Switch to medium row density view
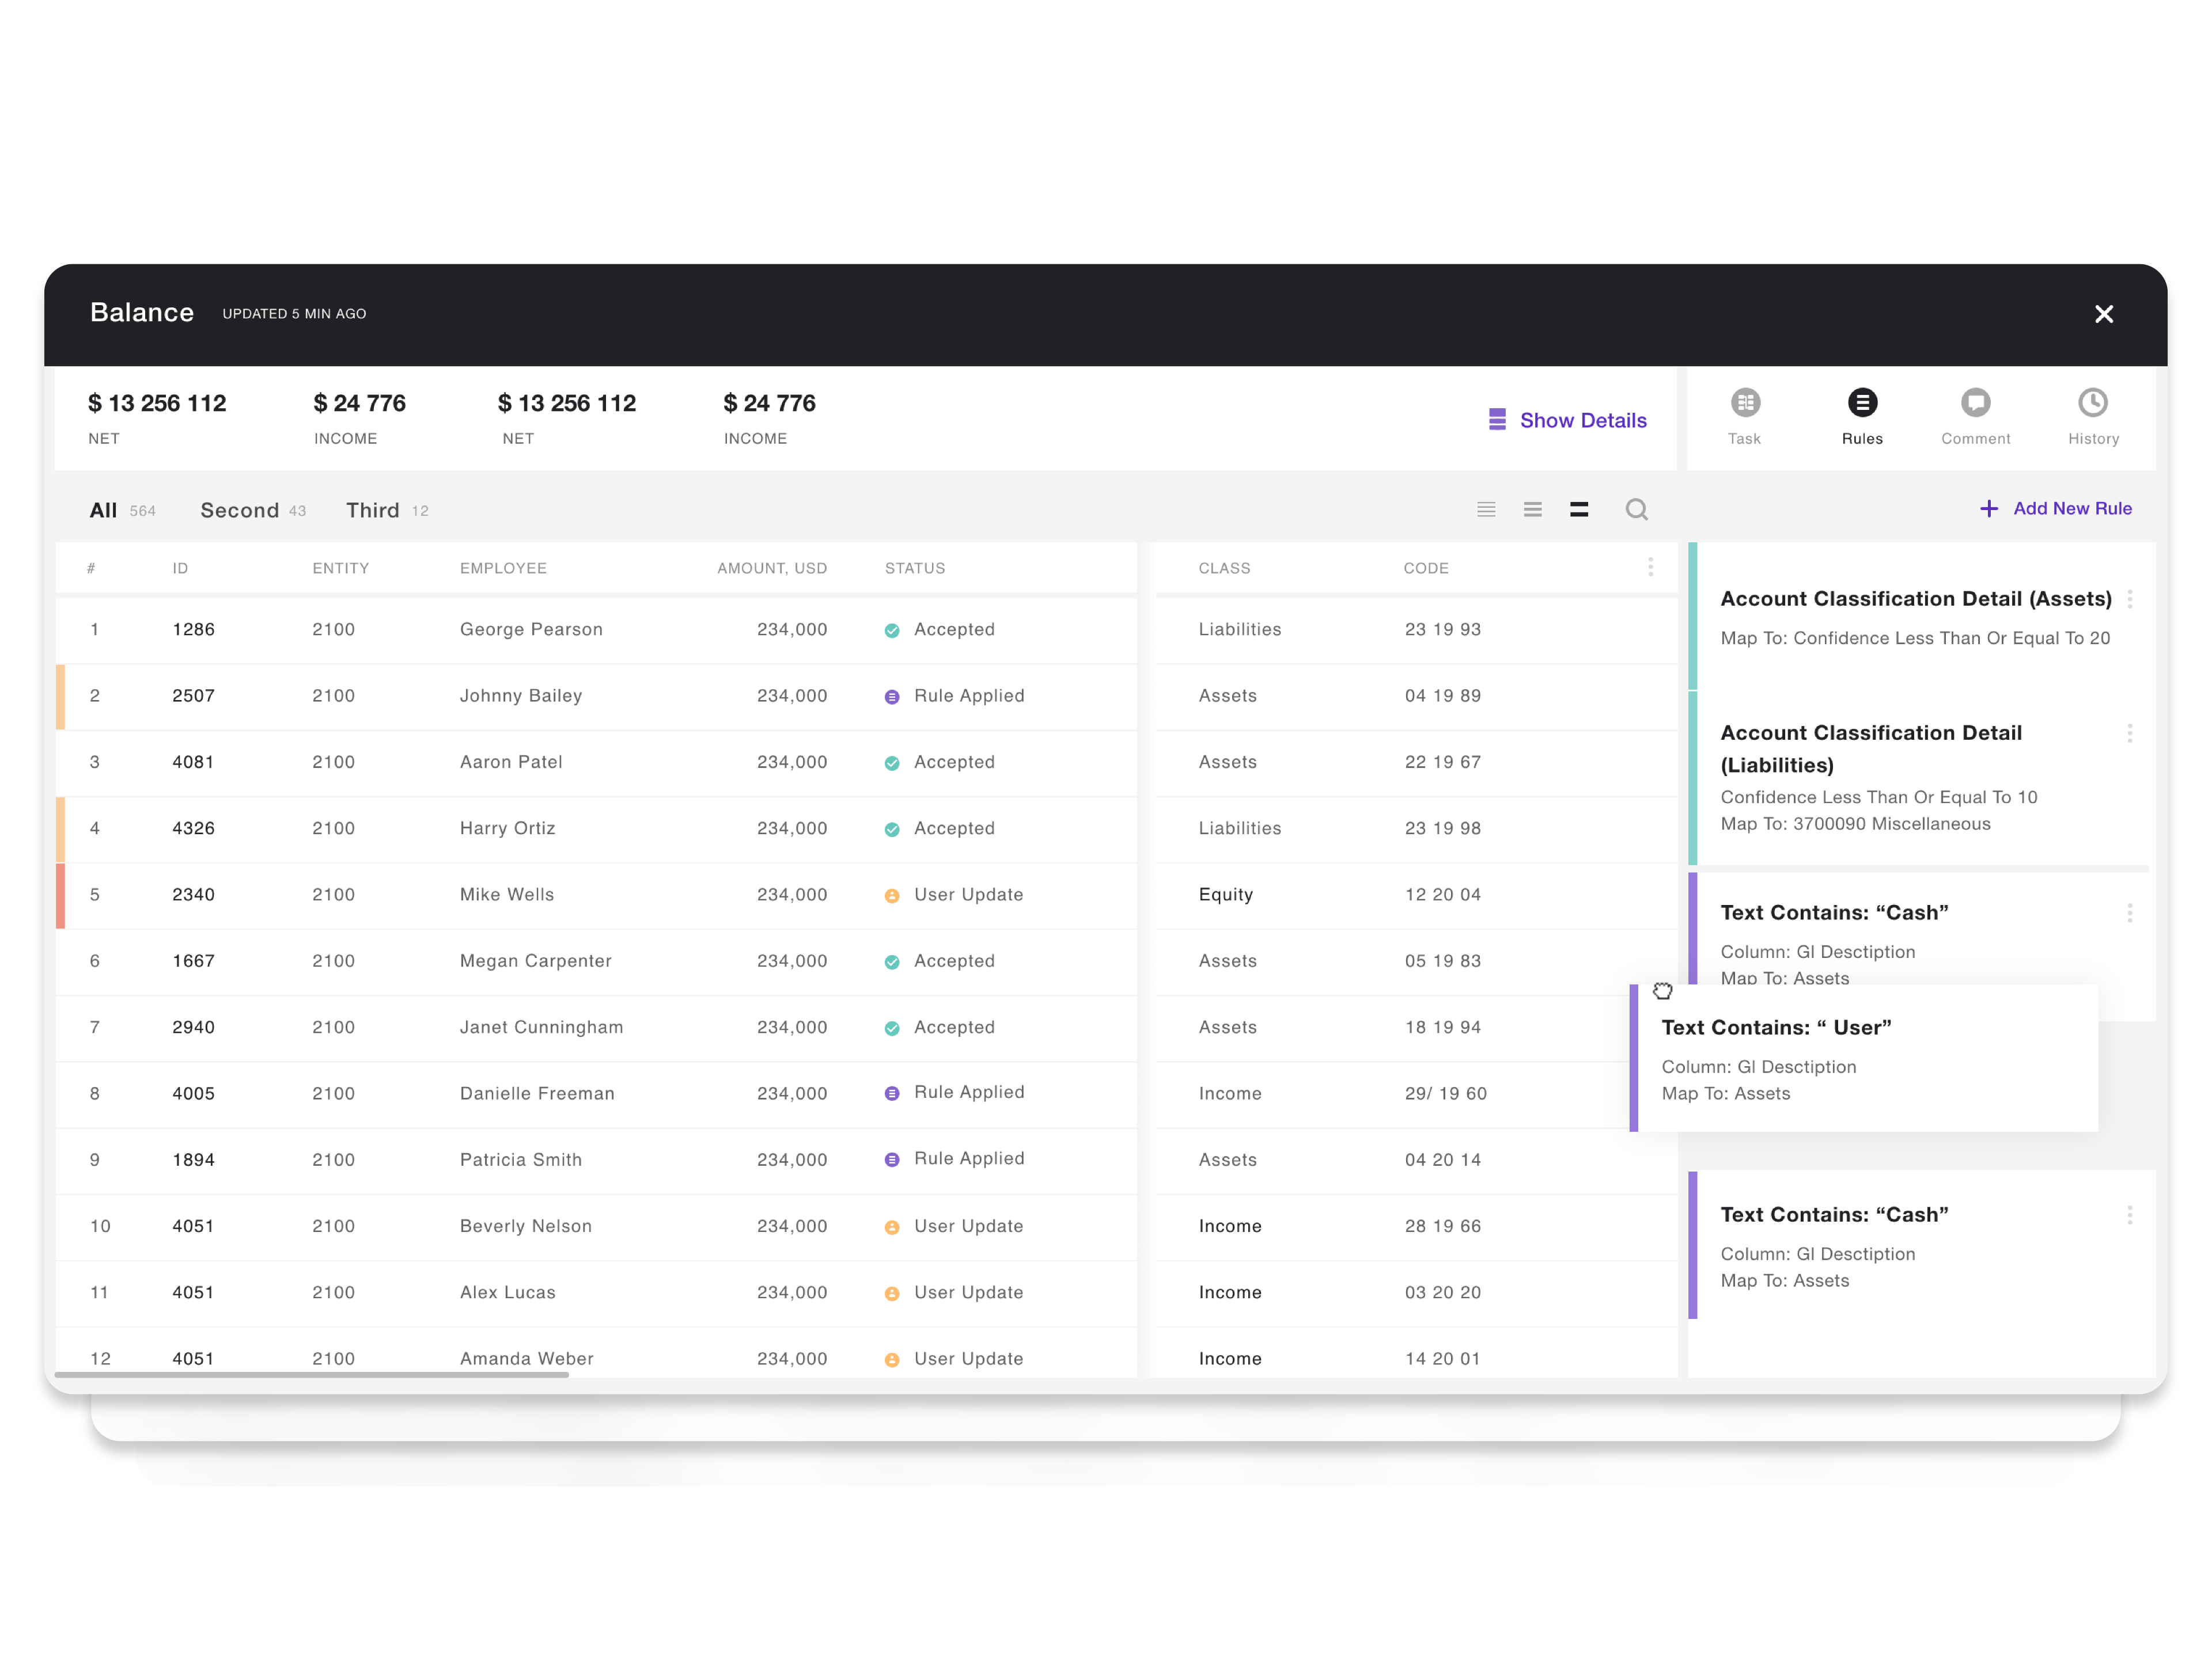The width and height of the screenshot is (2212, 1658). (x=1532, y=509)
